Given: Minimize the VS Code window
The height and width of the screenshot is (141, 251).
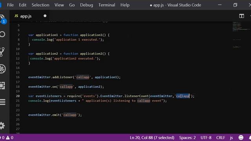Looking at the screenshot, I should pos(220,5).
